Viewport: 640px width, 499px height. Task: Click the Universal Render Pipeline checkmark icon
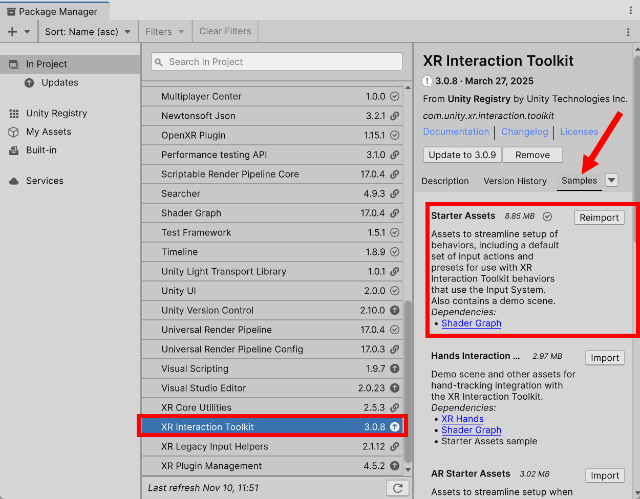pos(395,330)
